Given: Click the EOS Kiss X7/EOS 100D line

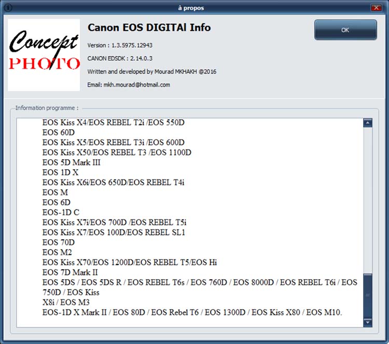Looking at the screenshot, I should pyautogui.click(x=114, y=232).
